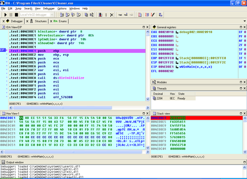The height and width of the screenshot is (179, 247).
Task: Float the Output window panel
Action: [245, 162]
